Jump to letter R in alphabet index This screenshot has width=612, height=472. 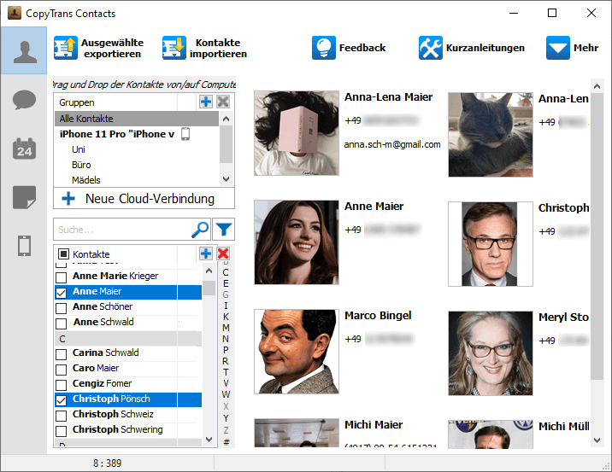226,361
